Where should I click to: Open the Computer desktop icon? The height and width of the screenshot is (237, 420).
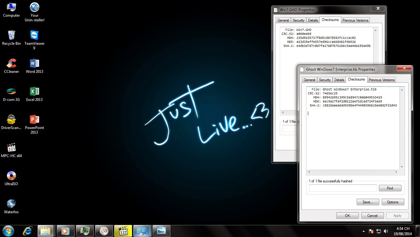pyautogui.click(x=11, y=10)
